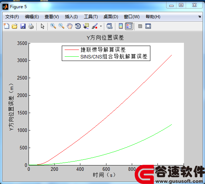
Task: Minimize the Figure 5 window
Action: click(x=171, y=6)
